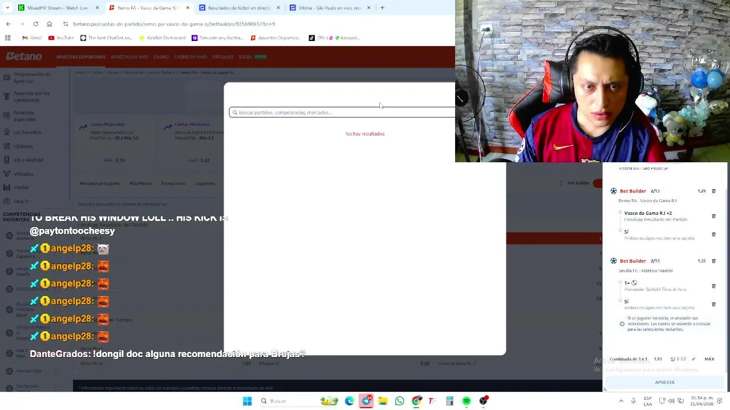730x410 pixels.
Task: Click MÁX stake button
Action: coord(709,359)
